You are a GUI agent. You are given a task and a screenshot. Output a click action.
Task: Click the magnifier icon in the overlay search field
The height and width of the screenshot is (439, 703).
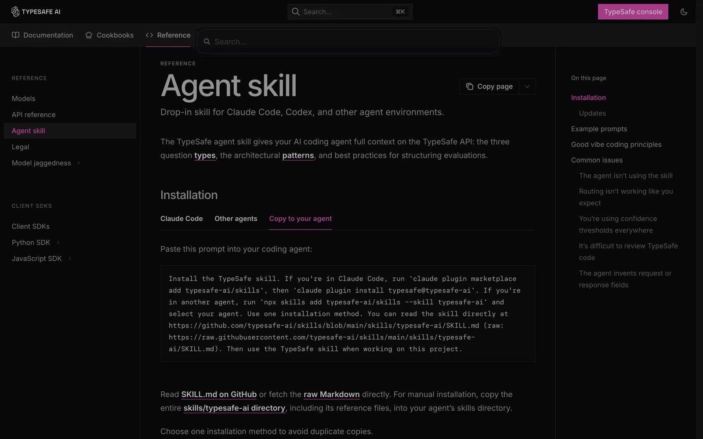207,42
